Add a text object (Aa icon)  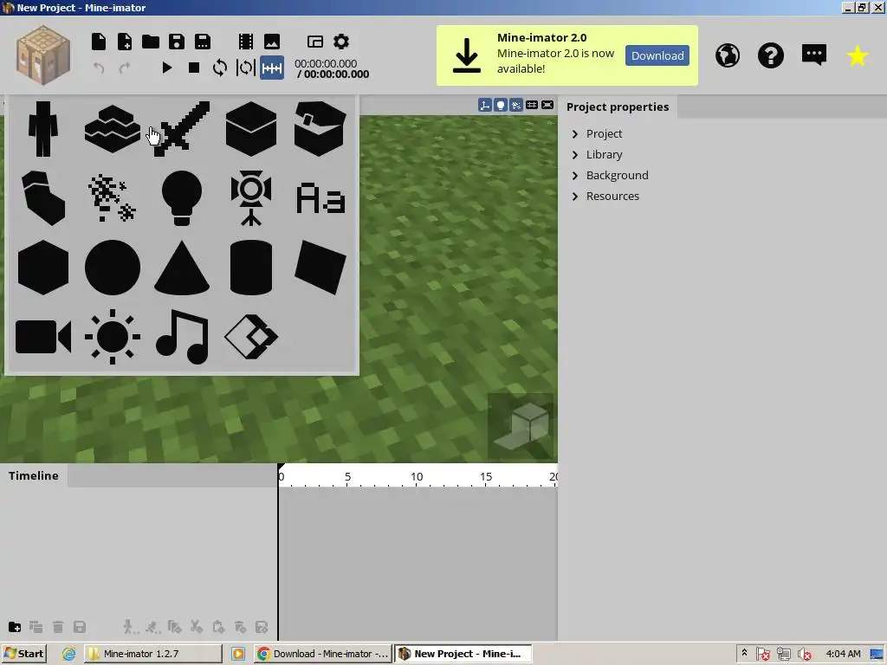pyautogui.click(x=320, y=198)
